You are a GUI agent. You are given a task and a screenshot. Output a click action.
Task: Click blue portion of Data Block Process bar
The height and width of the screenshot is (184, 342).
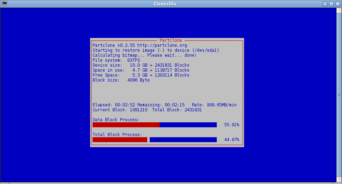188,125
